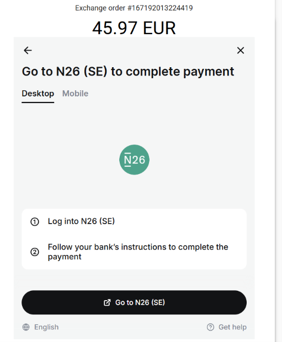
Task: Close the N26 payment dialog
Action: click(241, 50)
